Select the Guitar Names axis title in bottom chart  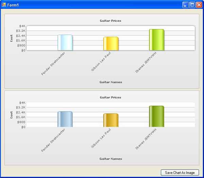pos(111,158)
